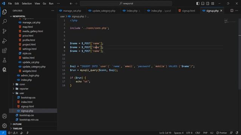Open the Search view in activity bar
This screenshot has height=135, width=241.
point(5,21)
